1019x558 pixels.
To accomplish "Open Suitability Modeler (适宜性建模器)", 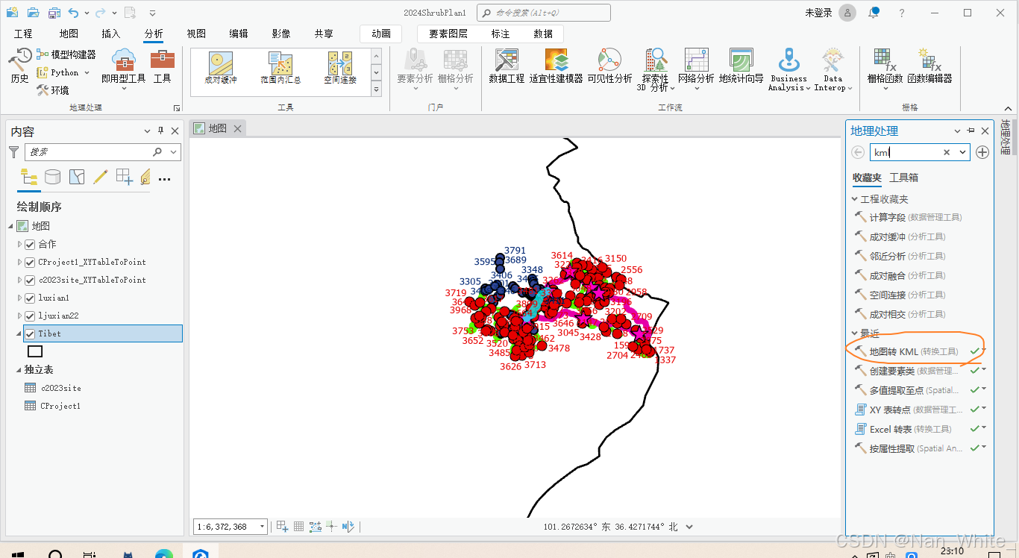I will click(556, 66).
